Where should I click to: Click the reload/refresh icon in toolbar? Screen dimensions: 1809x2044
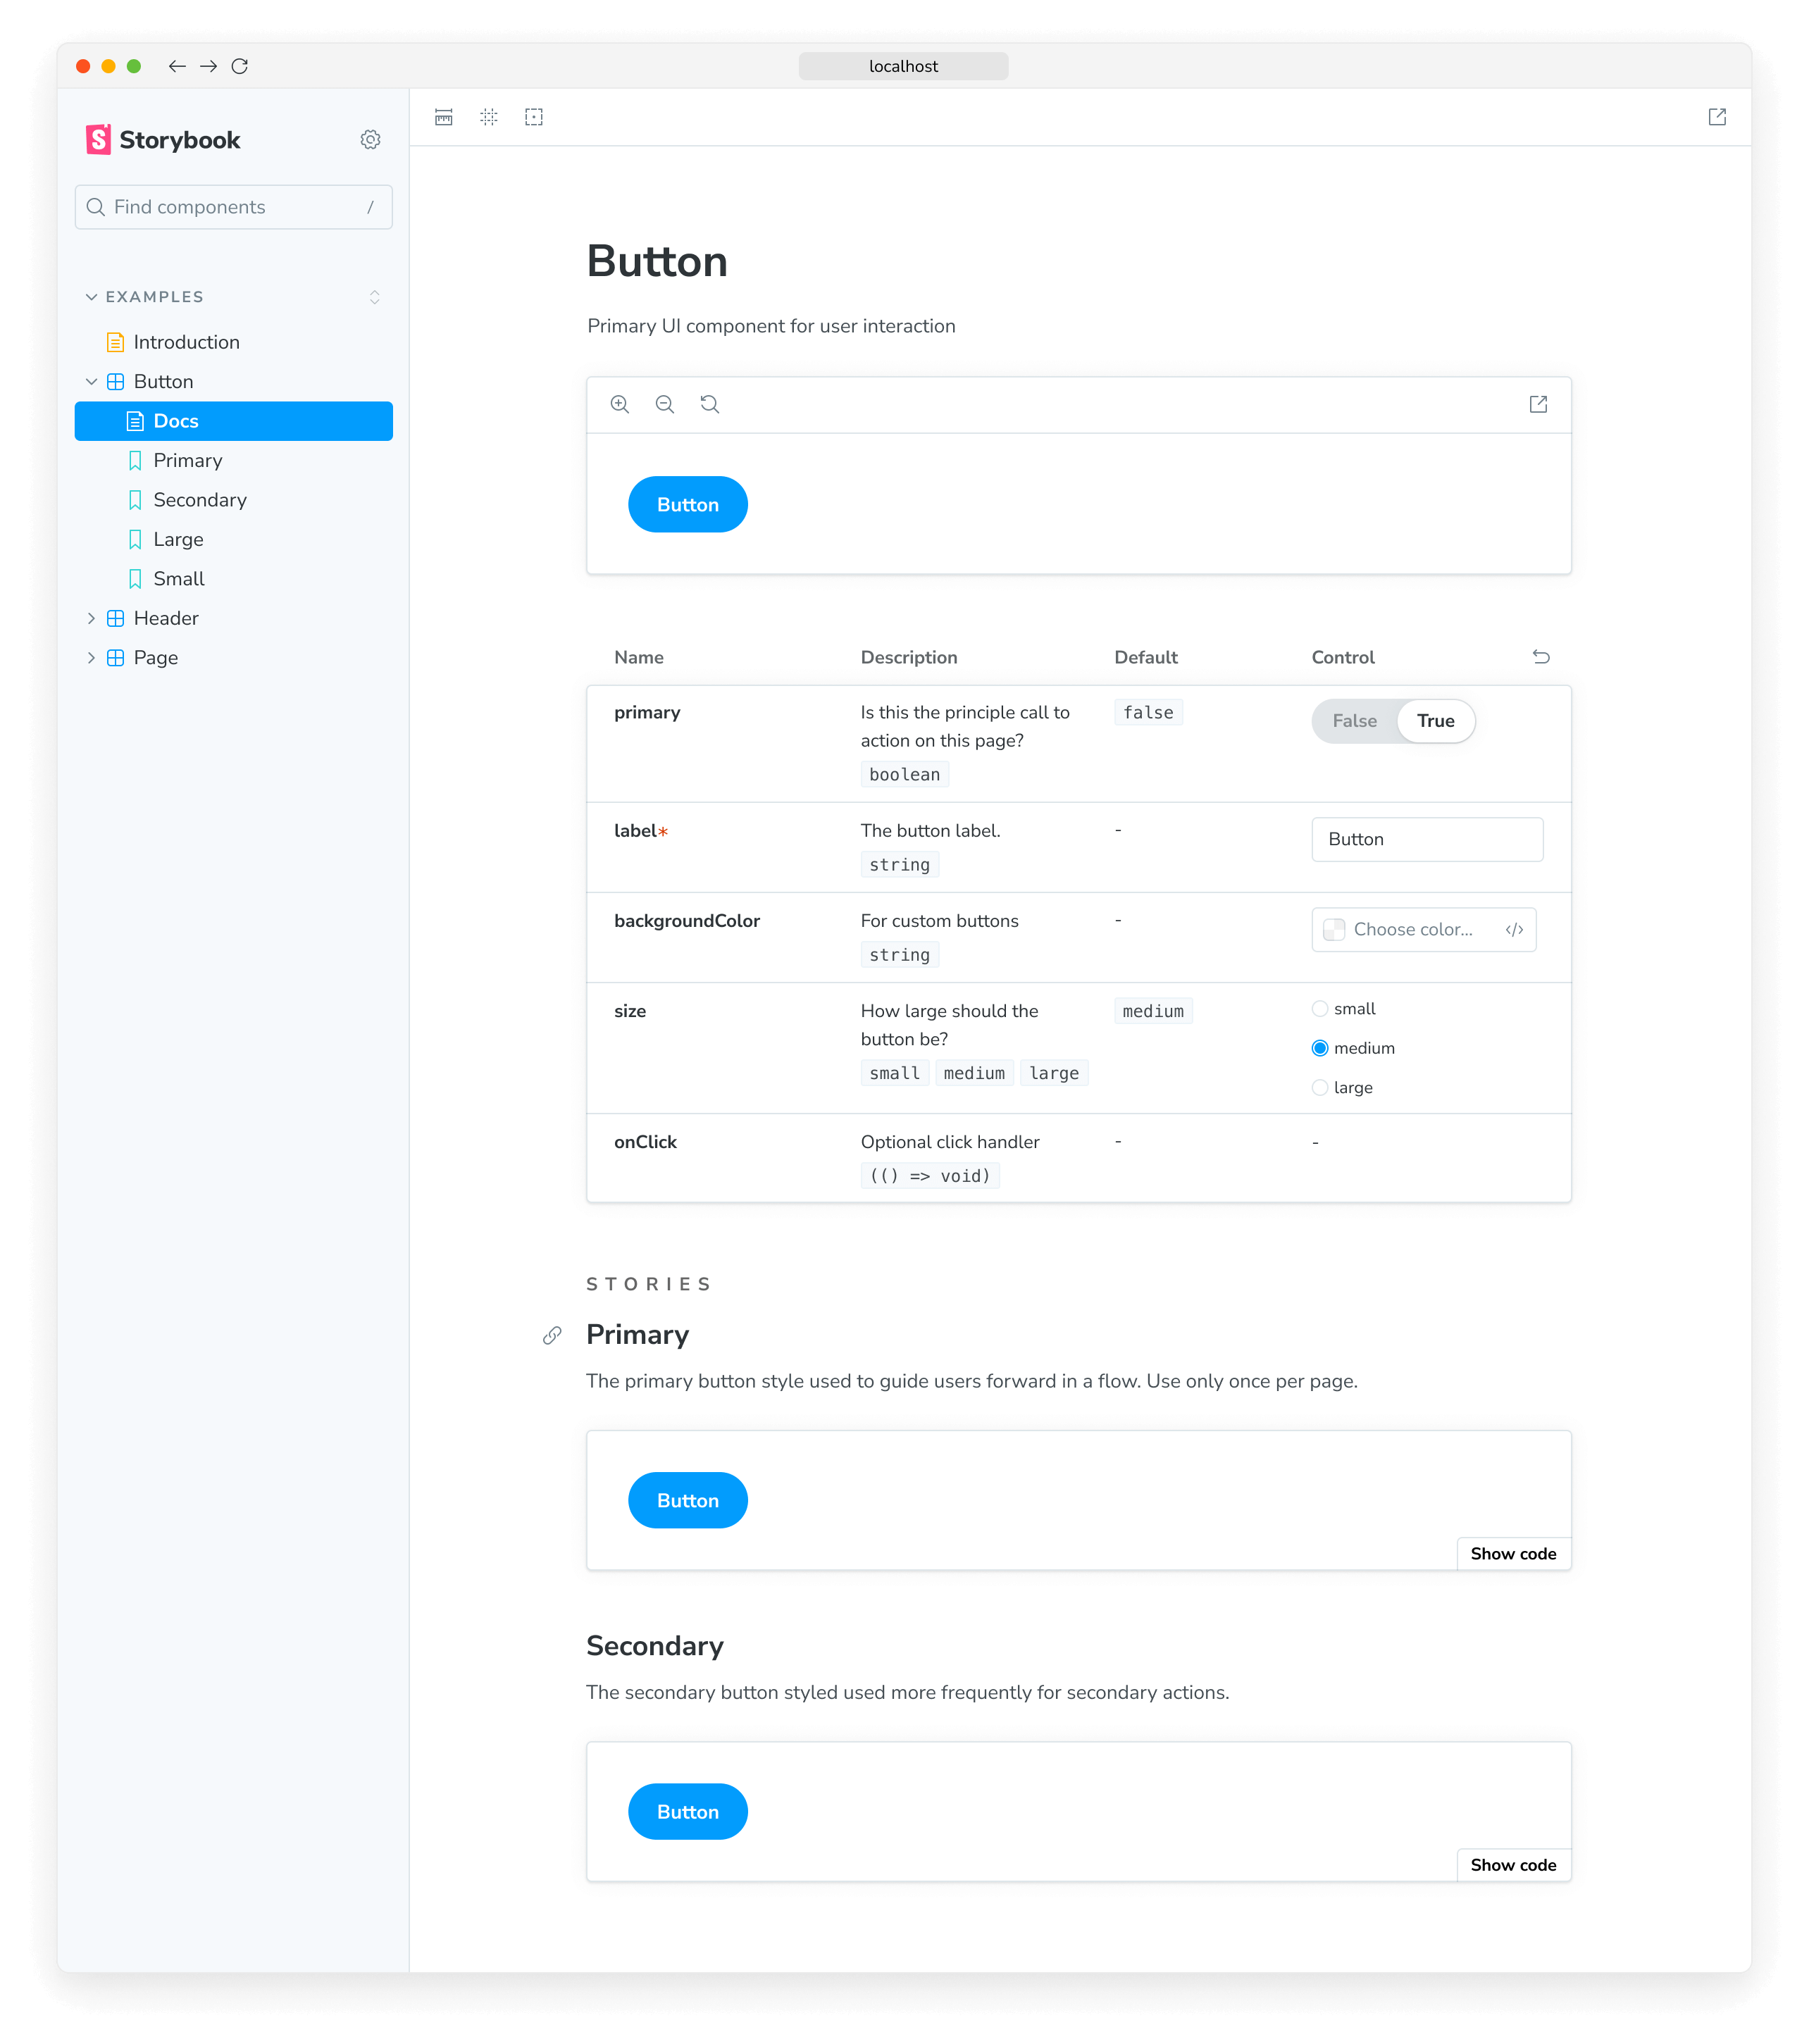pyautogui.click(x=243, y=66)
